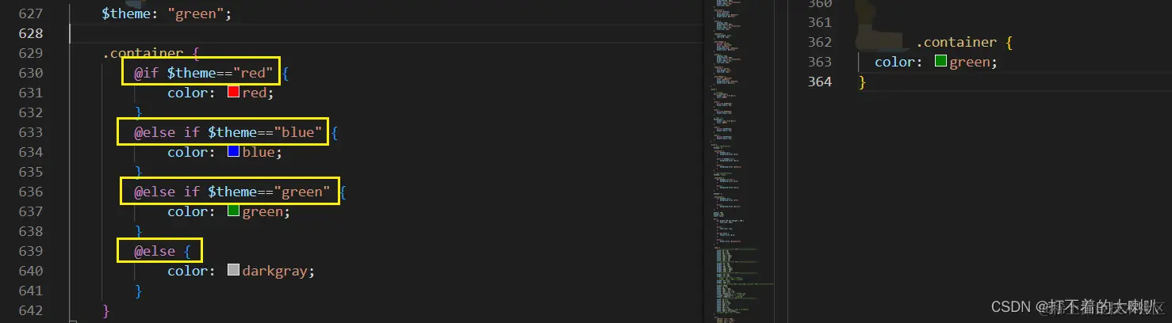
Task: Click the color: red declaration text
Action: click(x=220, y=93)
